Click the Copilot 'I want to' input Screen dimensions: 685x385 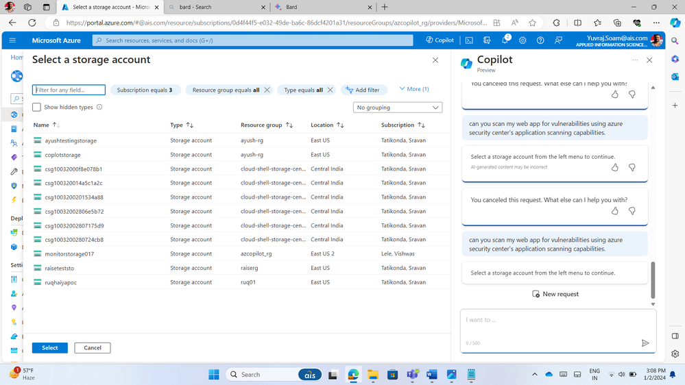pyautogui.click(x=558, y=331)
